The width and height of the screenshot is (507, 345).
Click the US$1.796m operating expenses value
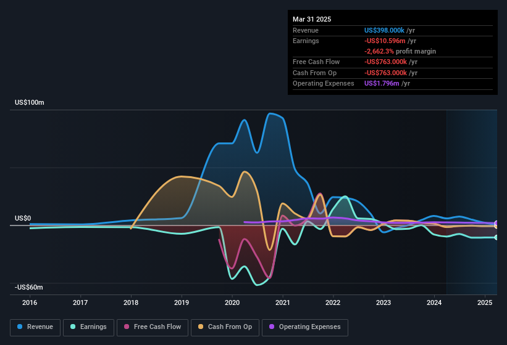point(382,84)
